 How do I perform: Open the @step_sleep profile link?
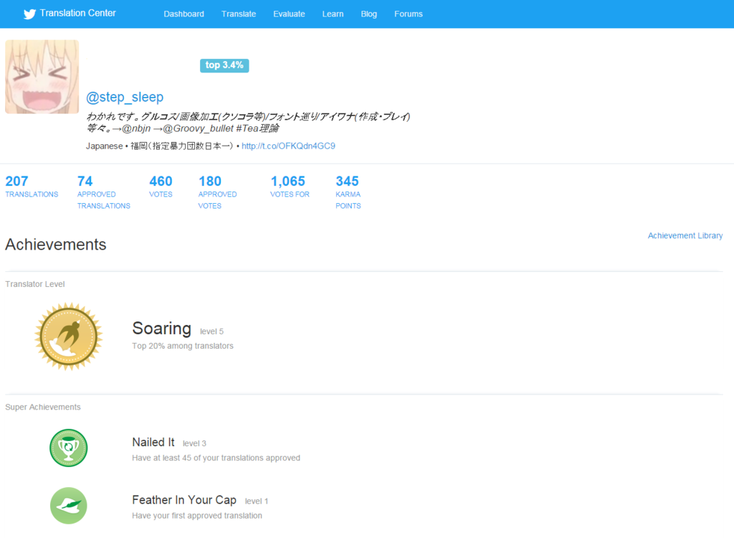point(125,97)
